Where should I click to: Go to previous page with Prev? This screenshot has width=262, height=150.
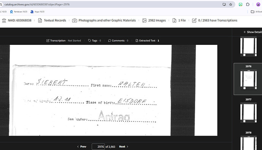tap(82, 147)
